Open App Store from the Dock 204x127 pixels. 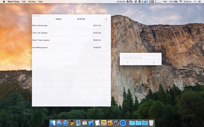tap(59, 123)
